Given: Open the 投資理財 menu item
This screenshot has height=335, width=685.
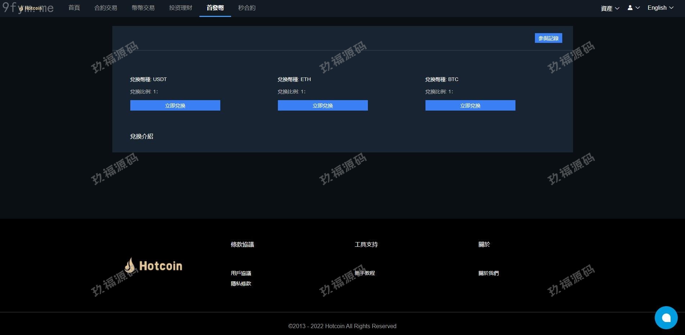Looking at the screenshot, I should pos(180,8).
